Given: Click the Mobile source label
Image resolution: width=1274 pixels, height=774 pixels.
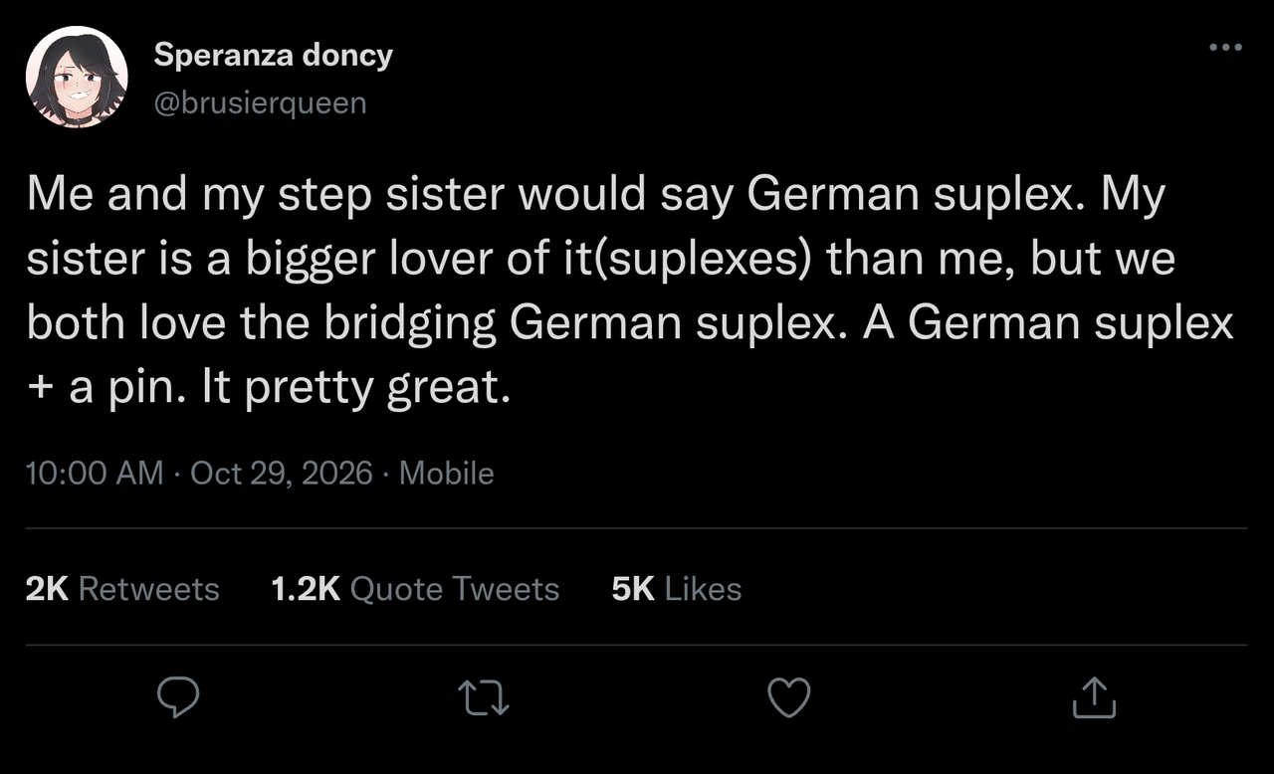Looking at the screenshot, I should (446, 473).
